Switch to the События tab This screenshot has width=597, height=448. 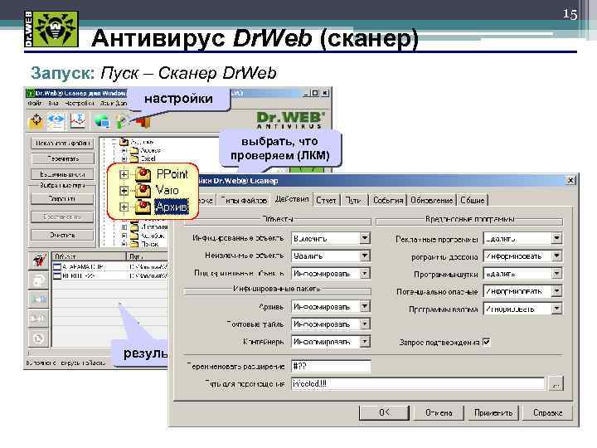(x=388, y=200)
